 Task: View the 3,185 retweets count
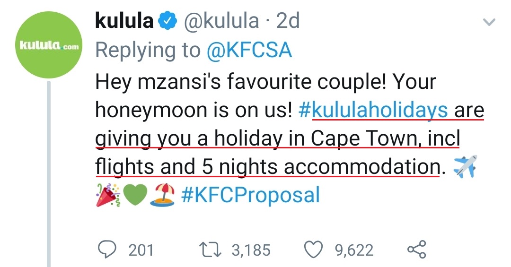251,250
